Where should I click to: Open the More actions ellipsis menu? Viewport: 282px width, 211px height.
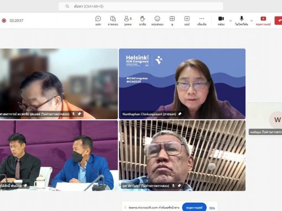pos(202,21)
